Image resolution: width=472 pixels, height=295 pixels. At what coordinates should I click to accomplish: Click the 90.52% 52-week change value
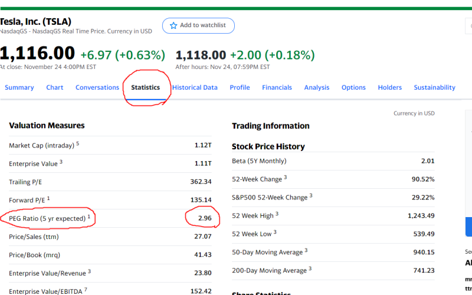(x=423, y=179)
